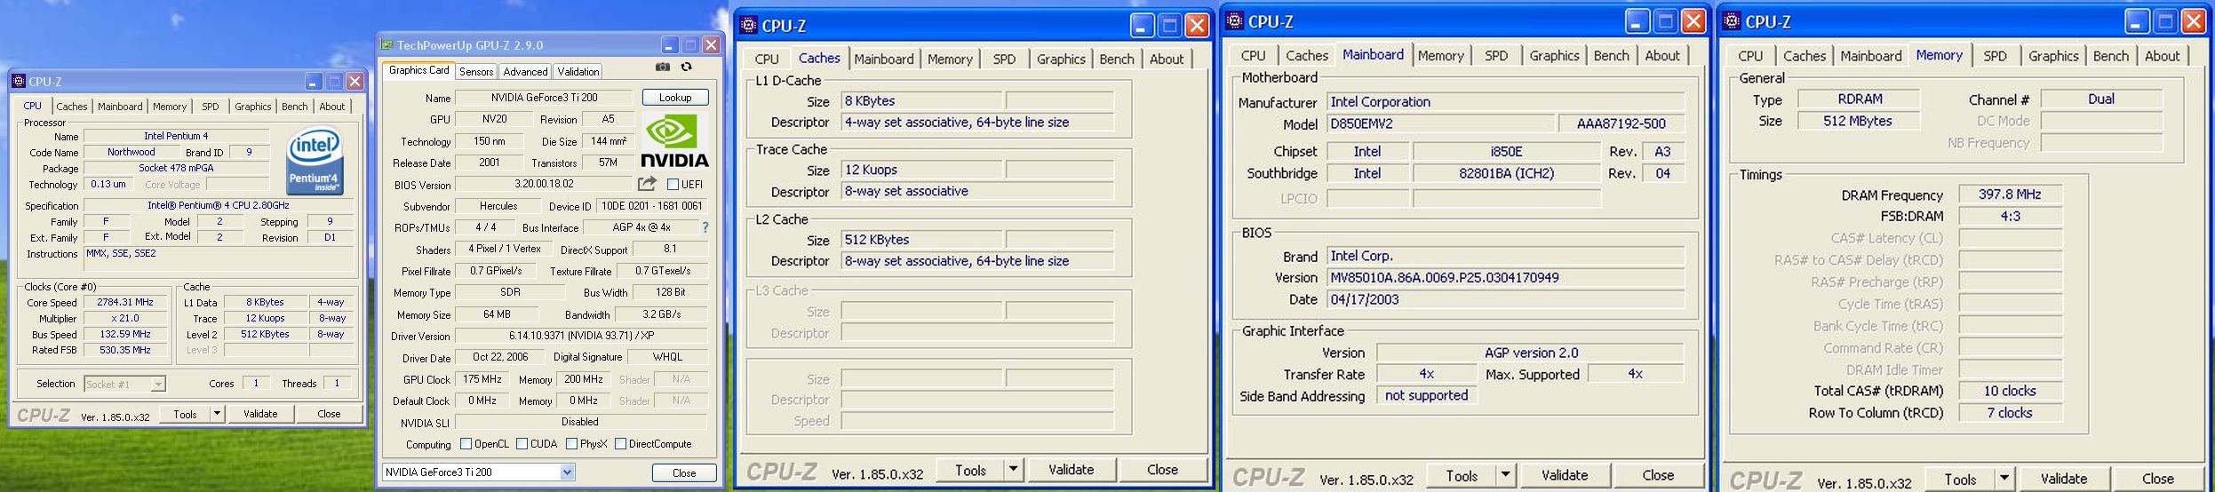Screen dimensions: 2215x492
Task: Click the BIOS Date value 04/17/2003
Action: tap(1505, 299)
